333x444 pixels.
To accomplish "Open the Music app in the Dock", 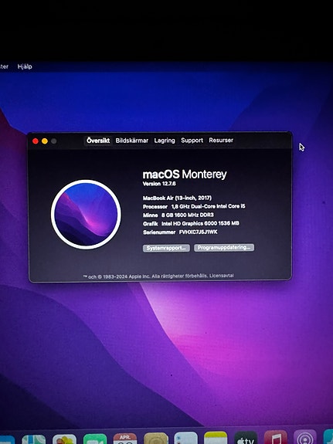I will pos(276,438).
